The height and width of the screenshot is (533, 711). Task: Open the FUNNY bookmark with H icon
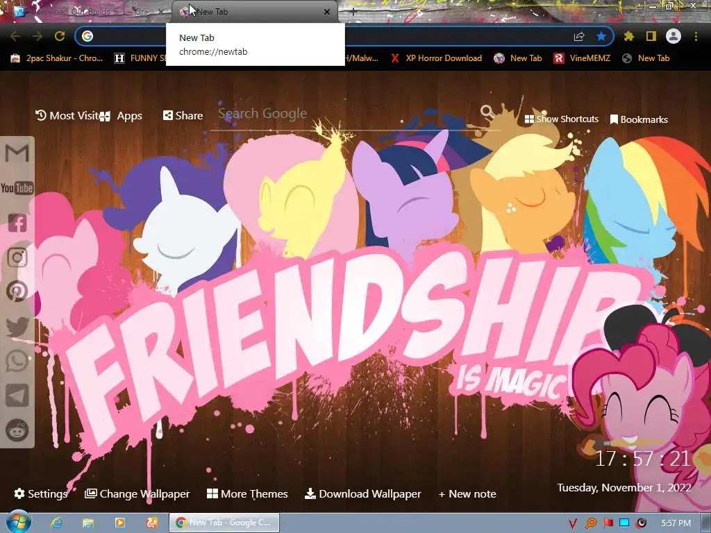[x=140, y=58]
